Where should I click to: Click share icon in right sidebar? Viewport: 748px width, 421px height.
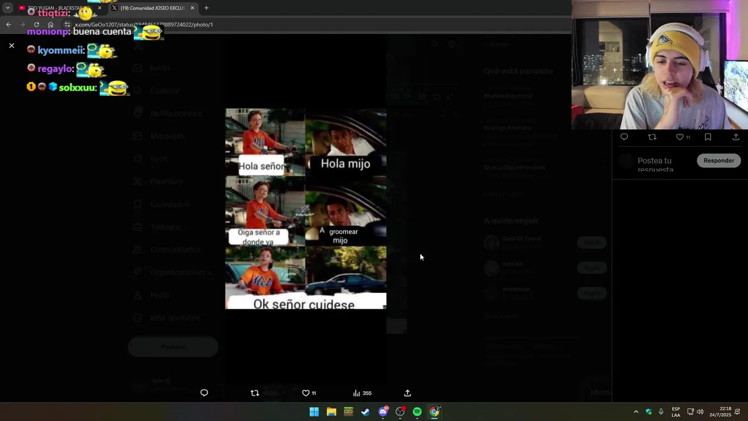point(736,137)
